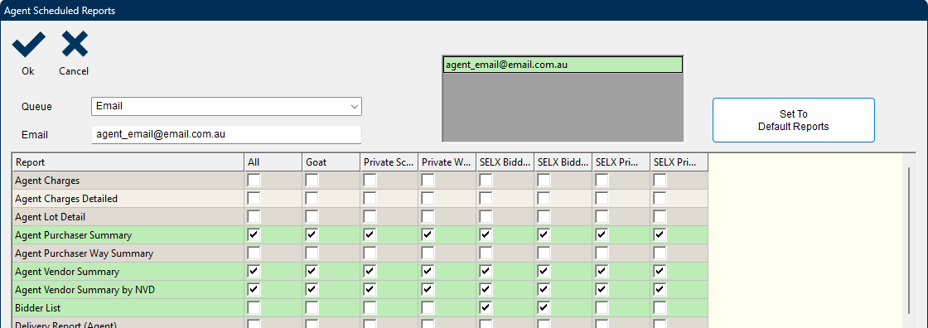Select the Agent Vendor Summary row label

[67, 272]
